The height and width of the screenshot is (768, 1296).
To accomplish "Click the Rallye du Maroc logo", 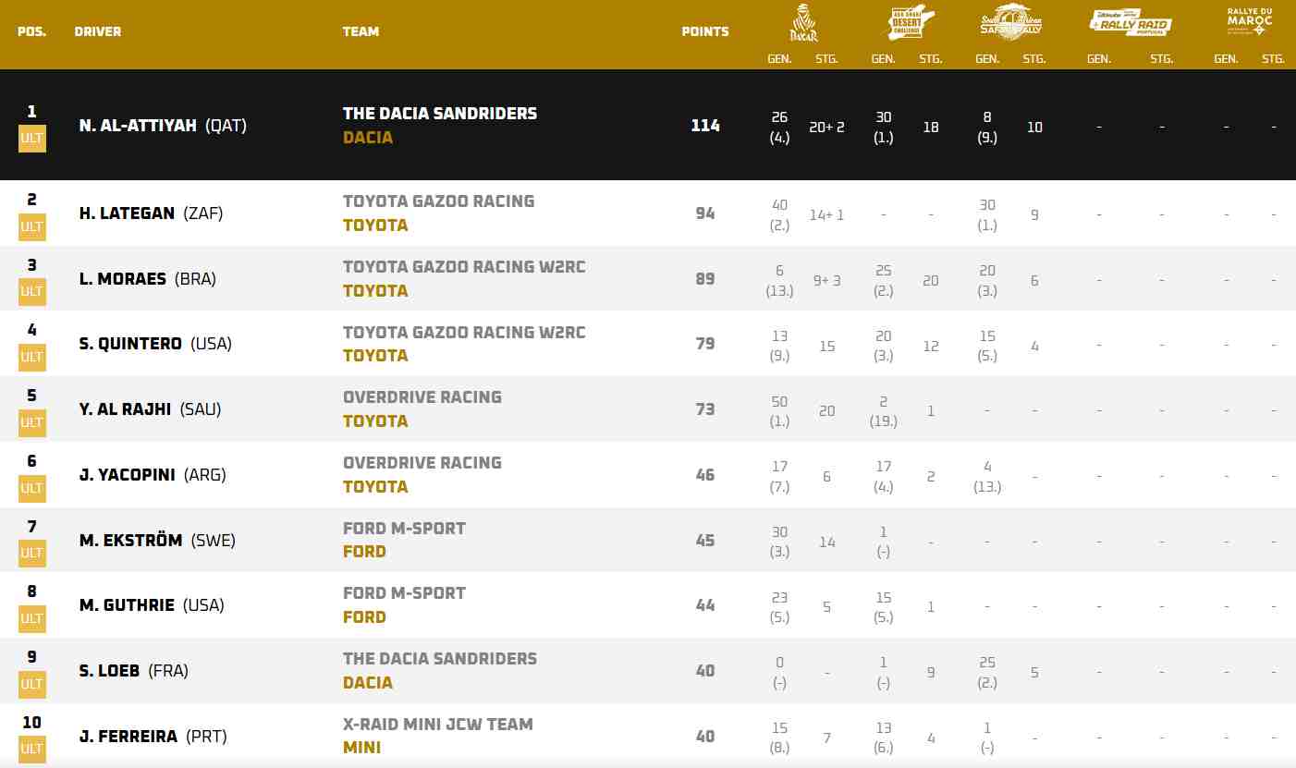I will pos(1249,22).
